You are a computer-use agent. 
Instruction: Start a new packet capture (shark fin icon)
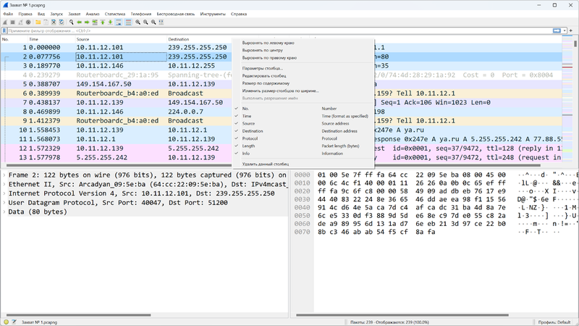(5, 22)
